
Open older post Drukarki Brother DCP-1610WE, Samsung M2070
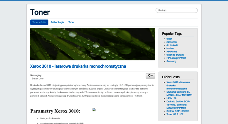pos(178,105)
